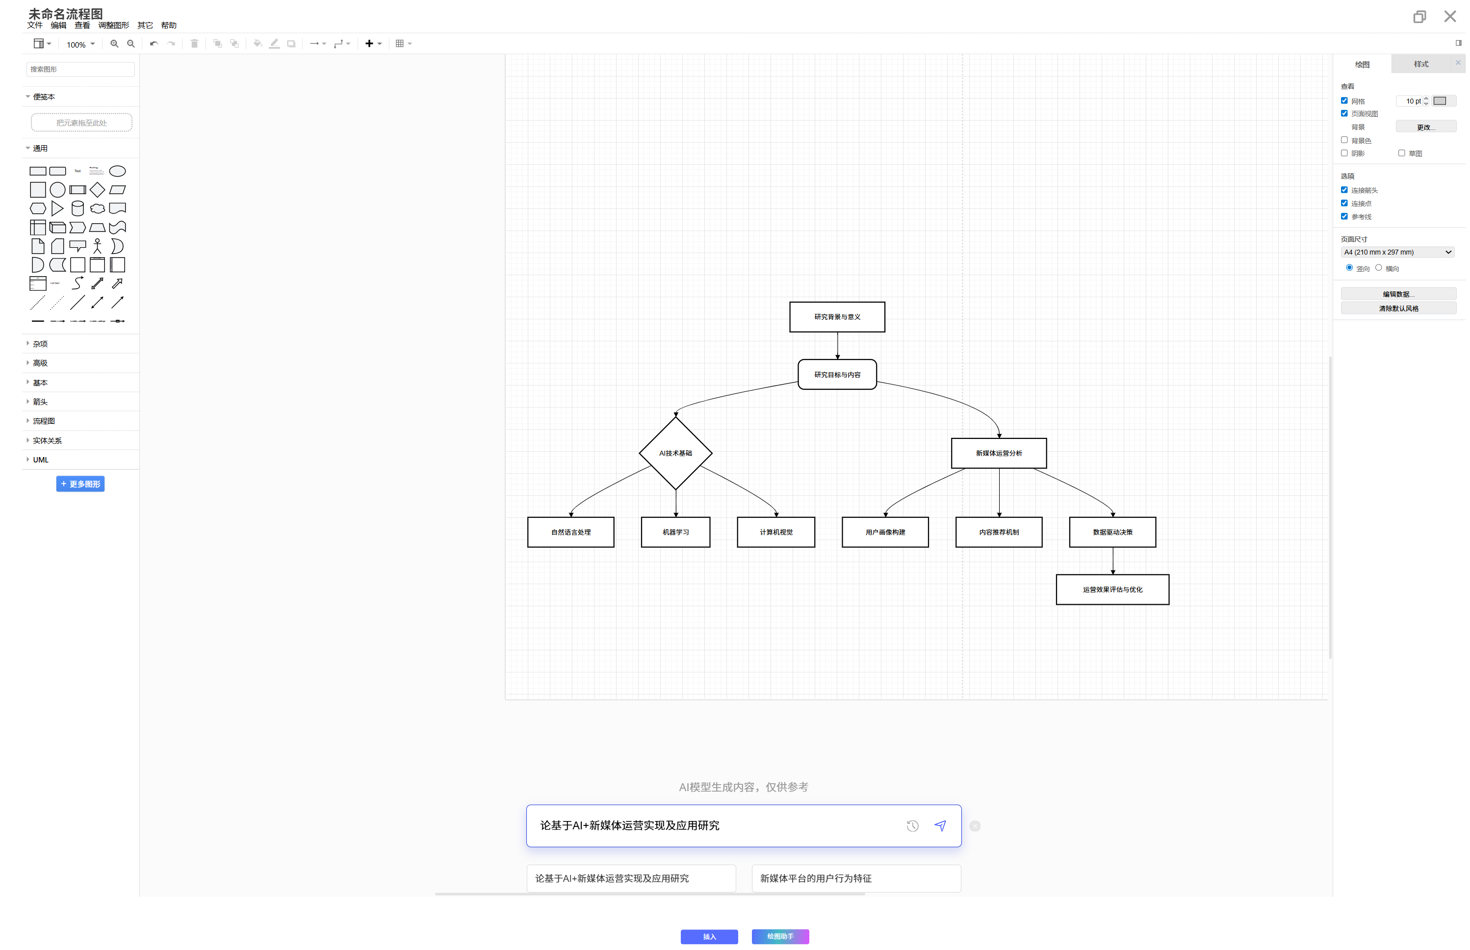
Task: Expand the 流程图 shape category
Action: pyautogui.click(x=44, y=421)
